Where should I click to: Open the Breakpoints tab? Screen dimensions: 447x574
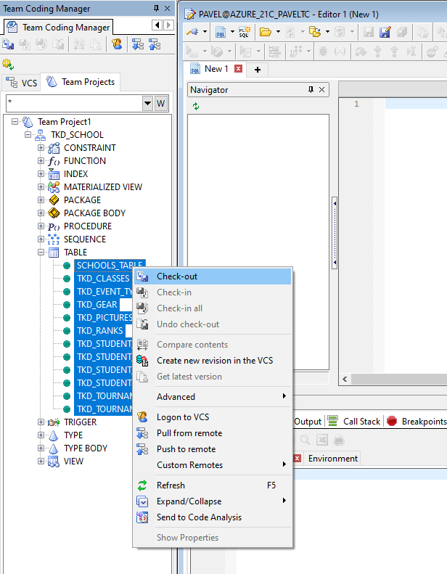[x=417, y=422]
